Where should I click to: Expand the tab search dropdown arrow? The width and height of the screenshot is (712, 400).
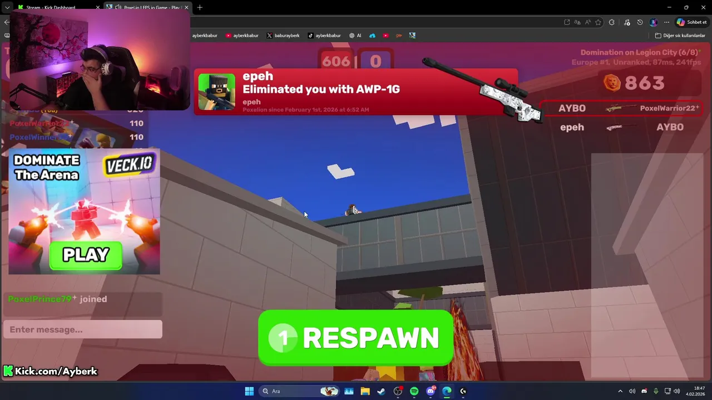(7, 7)
